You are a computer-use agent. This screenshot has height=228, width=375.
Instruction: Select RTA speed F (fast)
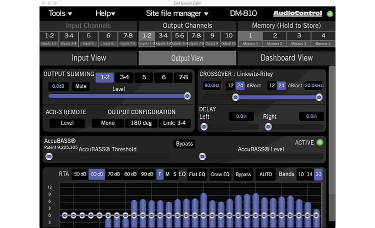pyautogui.click(x=160, y=174)
